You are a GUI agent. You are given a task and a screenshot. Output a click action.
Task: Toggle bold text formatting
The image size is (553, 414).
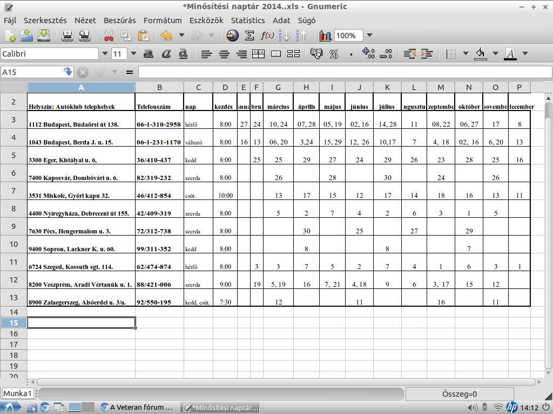click(x=148, y=54)
